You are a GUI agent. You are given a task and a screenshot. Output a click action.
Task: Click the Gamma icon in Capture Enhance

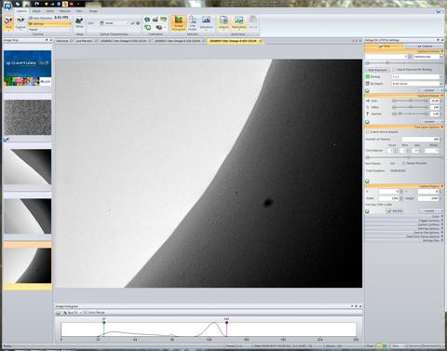[368, 114]
